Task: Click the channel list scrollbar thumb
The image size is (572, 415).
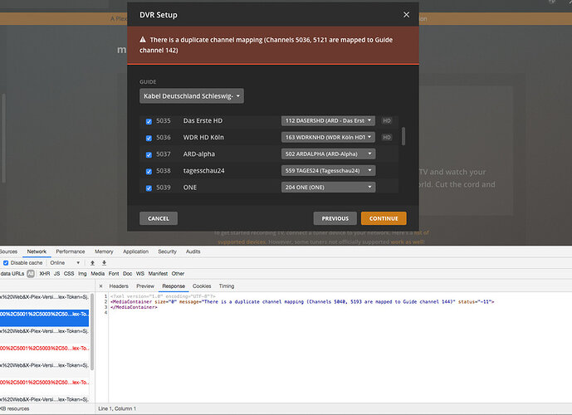Action: click(x=403, y=136)
